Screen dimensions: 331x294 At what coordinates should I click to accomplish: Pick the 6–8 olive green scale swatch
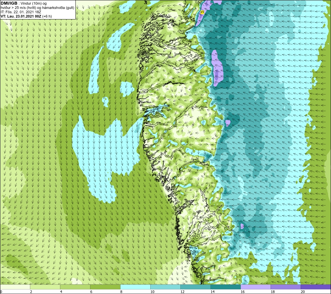[105, 287]
